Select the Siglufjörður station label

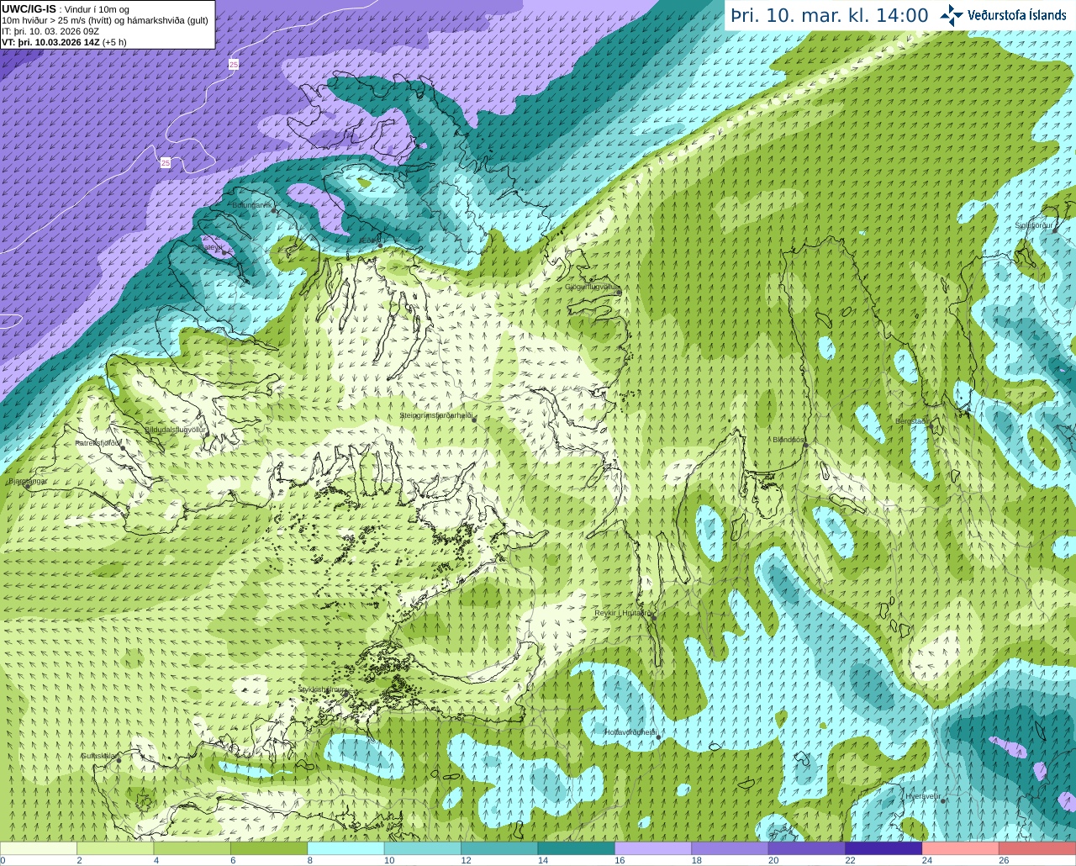pos(1034,225)
